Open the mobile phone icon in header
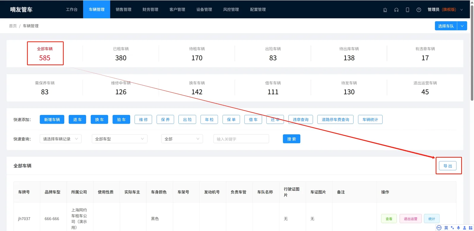The height and width of the screenshot is (231, 474). click(408, 10)
